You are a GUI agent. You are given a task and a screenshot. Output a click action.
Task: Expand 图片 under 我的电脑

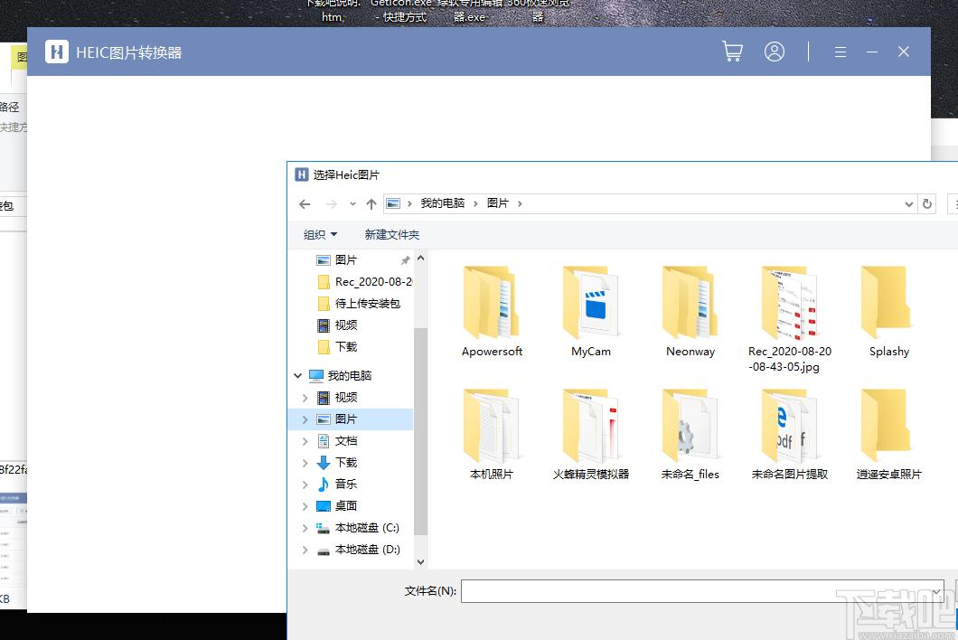tap(305, 419)
